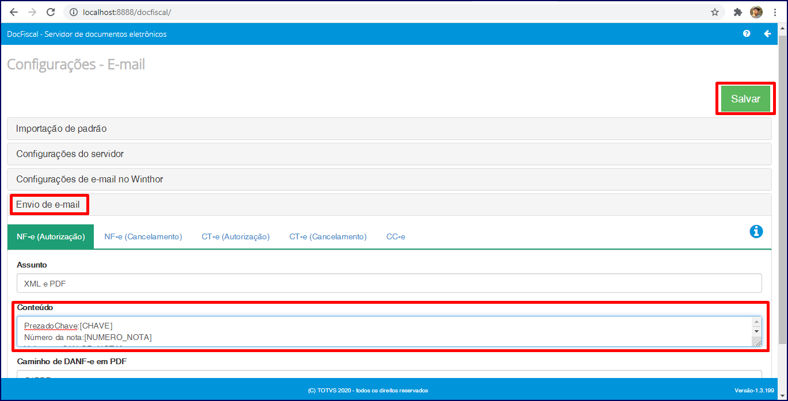Click DocFiscal header back arrow icon

(767, 34)
